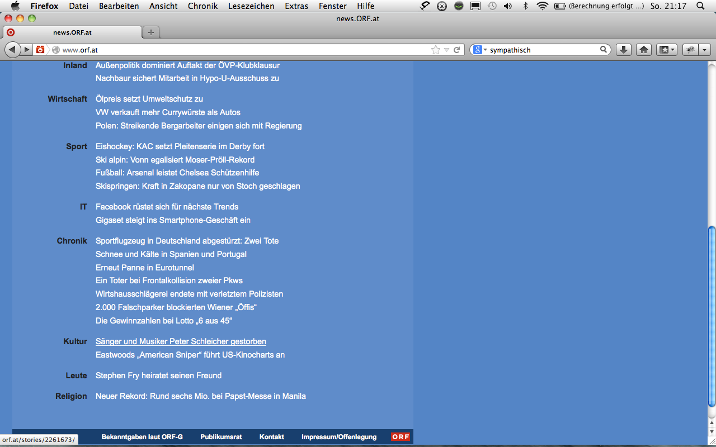The width and height of the screenshot is (716, 447).
Task: Open the address bar history dropdown arrow
Action: [446, 50]
